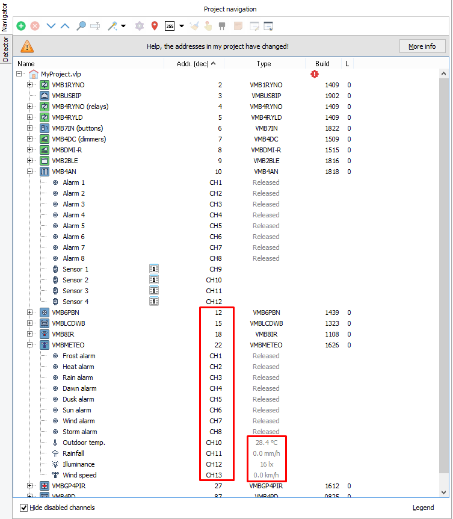
Task: Click the red error icon in Build column
Action: (315, 74)
